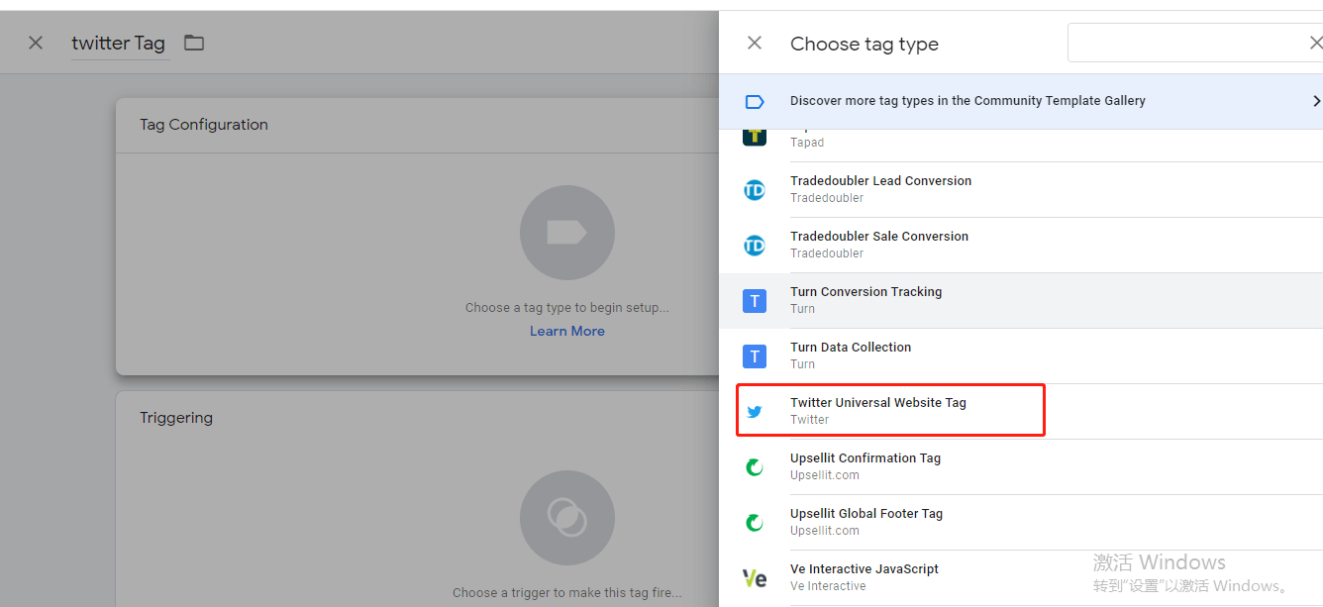Select Upsellit Global Footer Tag type
This screenshot has height=607, width=1323.
coord(1021,522)
